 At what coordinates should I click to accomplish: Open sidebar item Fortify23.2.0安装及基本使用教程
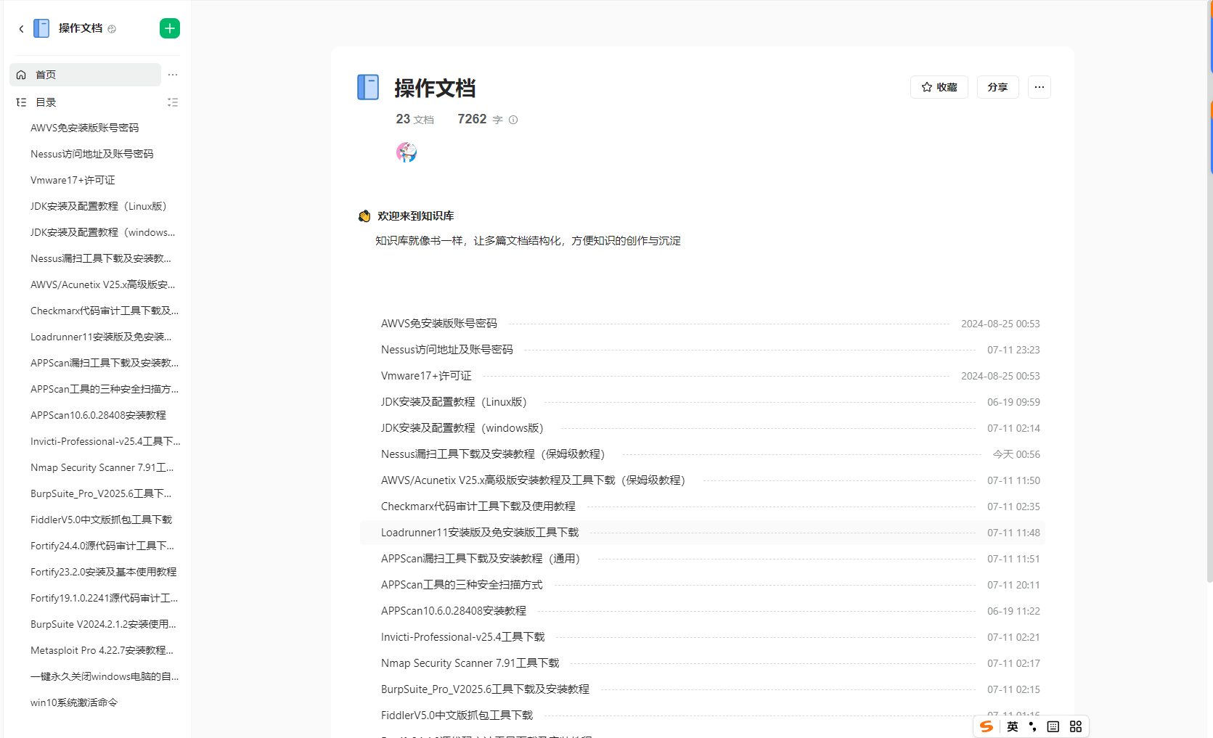103,572
